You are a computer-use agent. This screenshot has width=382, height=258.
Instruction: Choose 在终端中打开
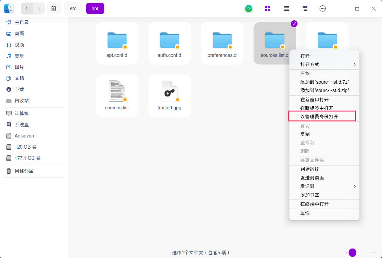click(324, 204)
